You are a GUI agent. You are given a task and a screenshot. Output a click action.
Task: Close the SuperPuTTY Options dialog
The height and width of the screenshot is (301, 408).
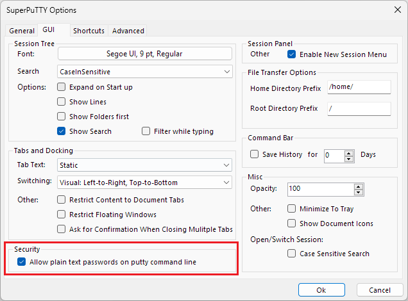[x=397, y=10]
